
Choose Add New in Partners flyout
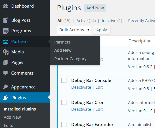tap(63, 50)
